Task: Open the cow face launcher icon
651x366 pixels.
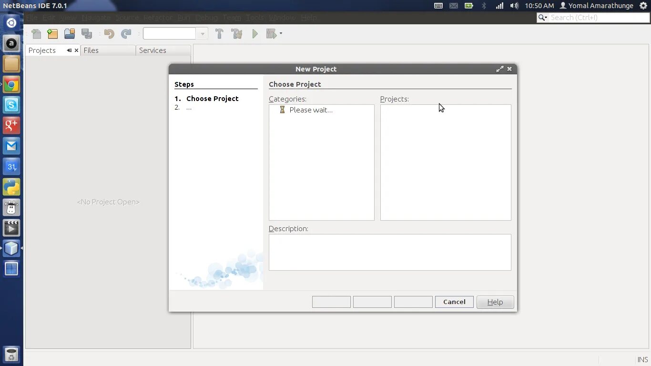Action: pos(11,207)
